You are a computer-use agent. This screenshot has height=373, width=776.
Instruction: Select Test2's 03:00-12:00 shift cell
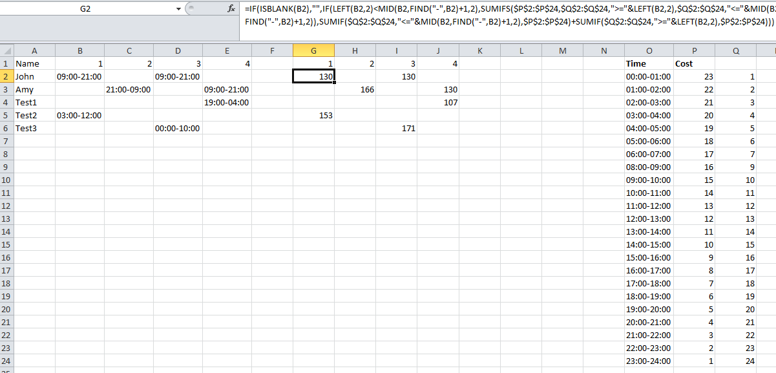(x=79, y=115)
